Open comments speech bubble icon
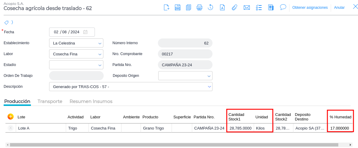 pos(283,7)
